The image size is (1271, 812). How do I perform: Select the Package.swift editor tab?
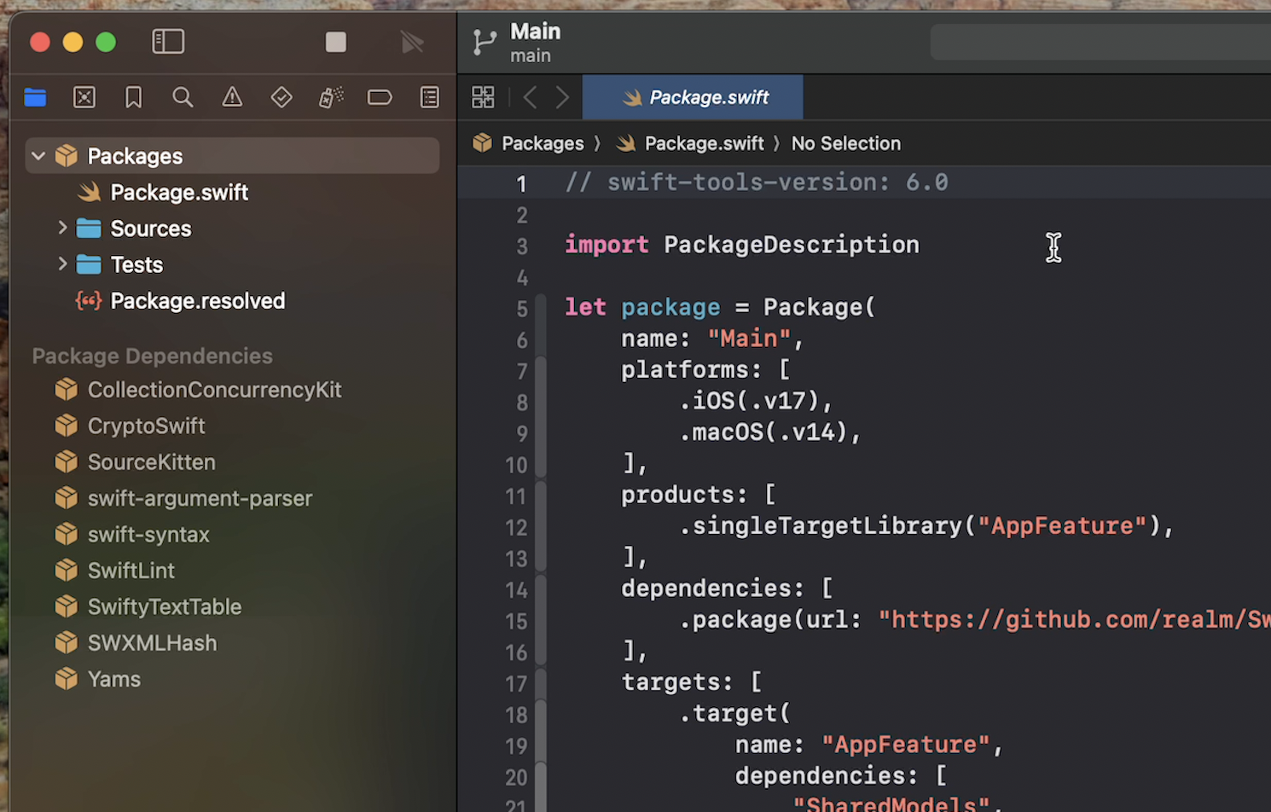tap(693, 98)
